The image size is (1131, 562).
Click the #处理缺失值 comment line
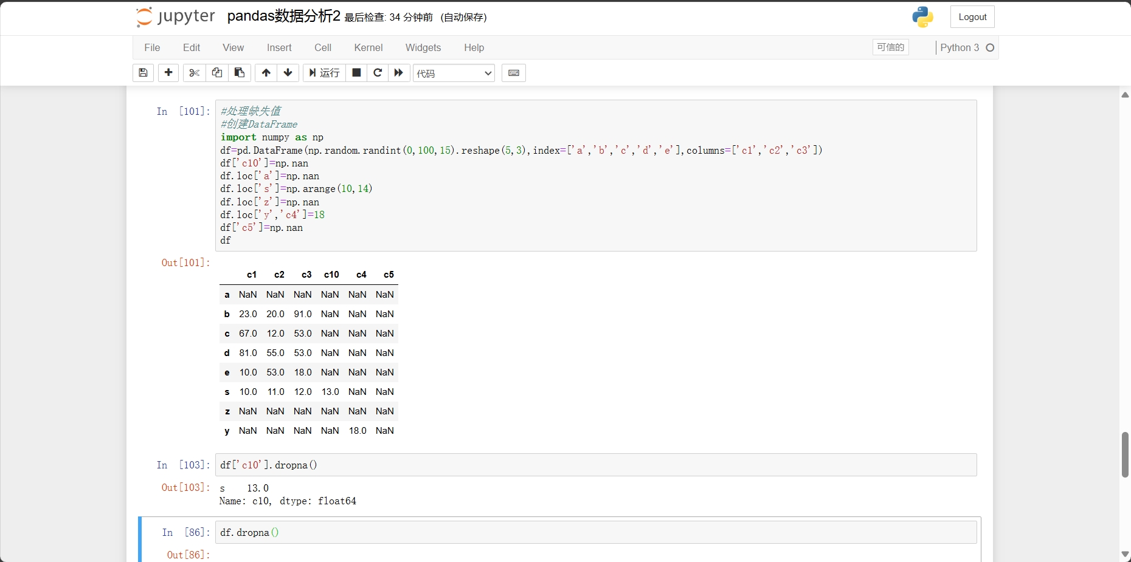coord(251,111)
